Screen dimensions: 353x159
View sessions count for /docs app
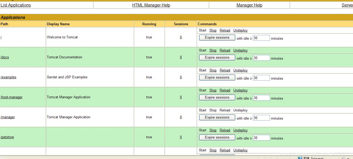[x=181, y=57]
